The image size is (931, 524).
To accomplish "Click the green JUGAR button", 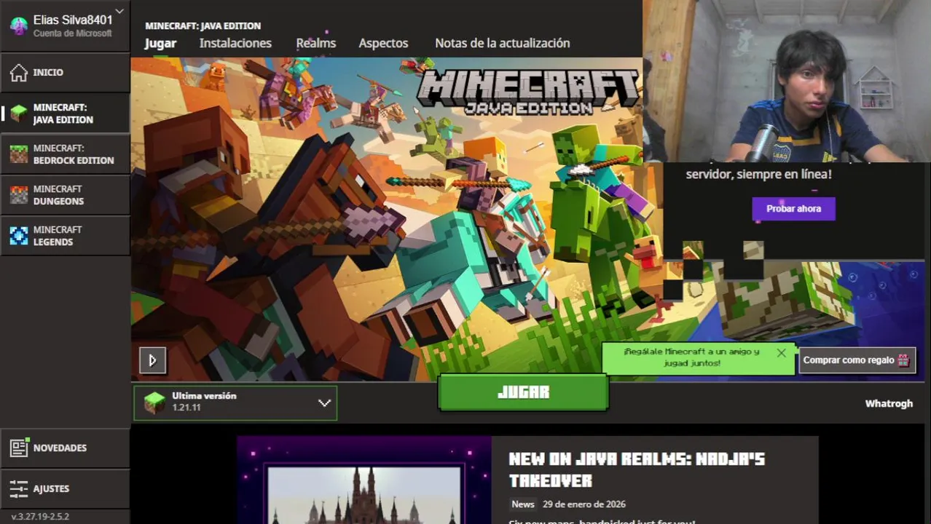I will click(523, 392).
